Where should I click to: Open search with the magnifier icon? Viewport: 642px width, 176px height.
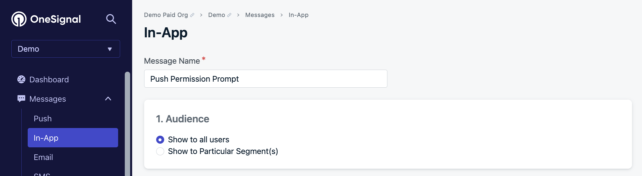click(111, 19)
